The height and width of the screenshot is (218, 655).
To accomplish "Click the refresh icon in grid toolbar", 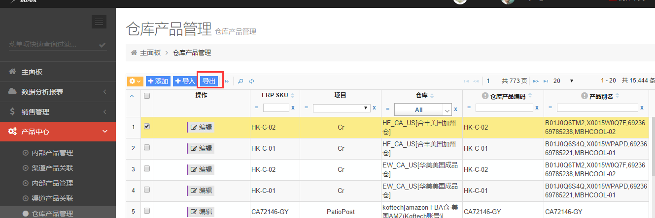I will 251,81.
